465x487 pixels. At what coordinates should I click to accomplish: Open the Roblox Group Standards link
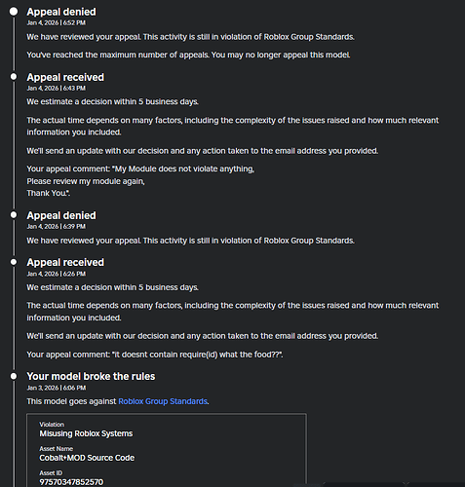(163, 401)
